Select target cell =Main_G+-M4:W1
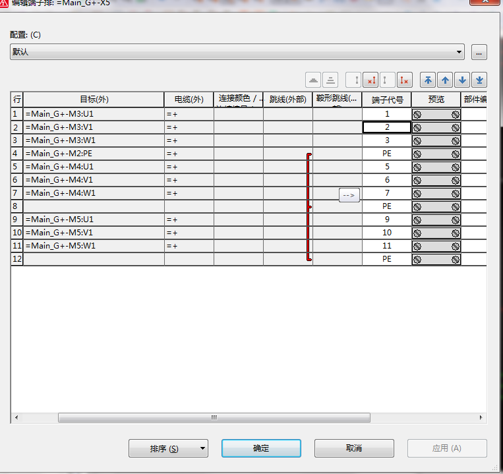This screenshot has width=503, height=474. [x=94, y=193]
